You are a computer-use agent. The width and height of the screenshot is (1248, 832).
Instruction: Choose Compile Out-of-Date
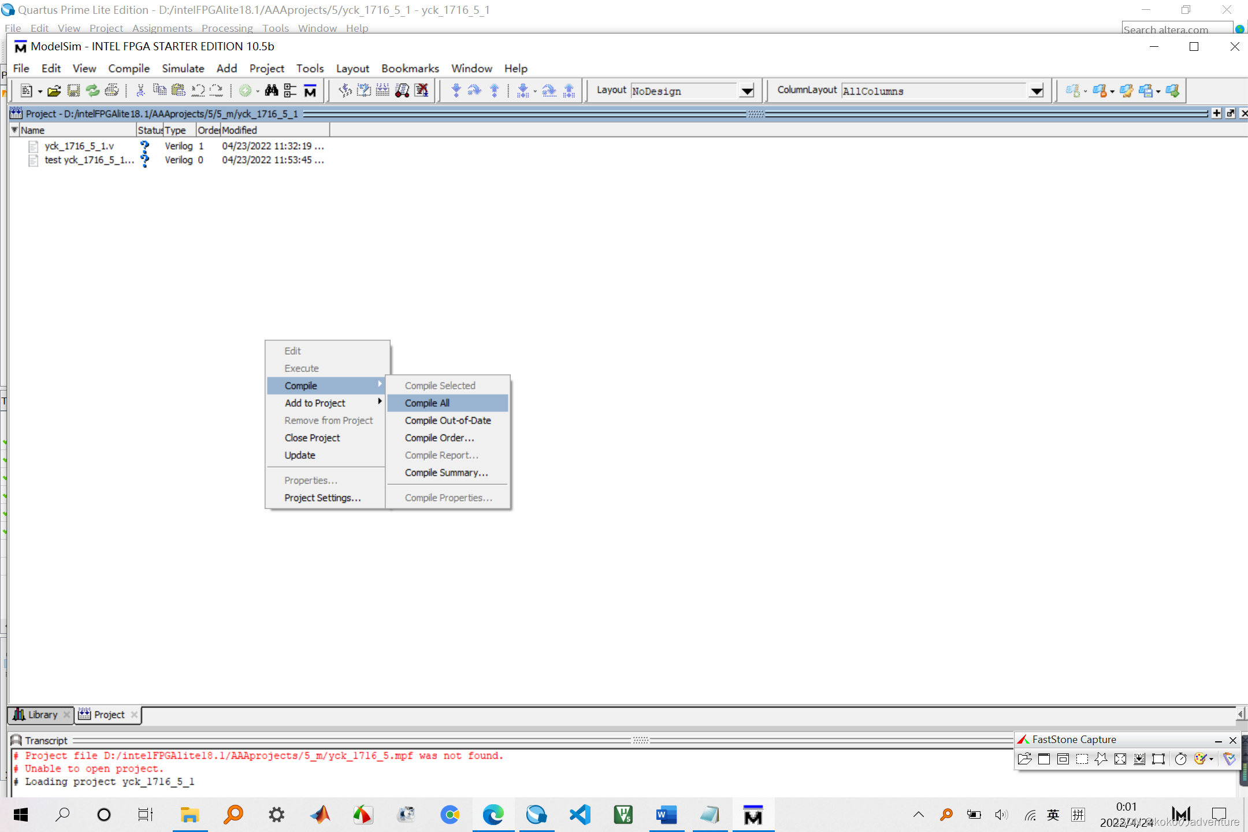pos(448,420)
